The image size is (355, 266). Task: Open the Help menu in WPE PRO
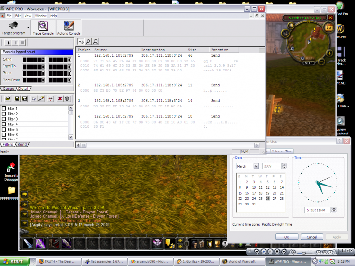(x=53, y=16)
